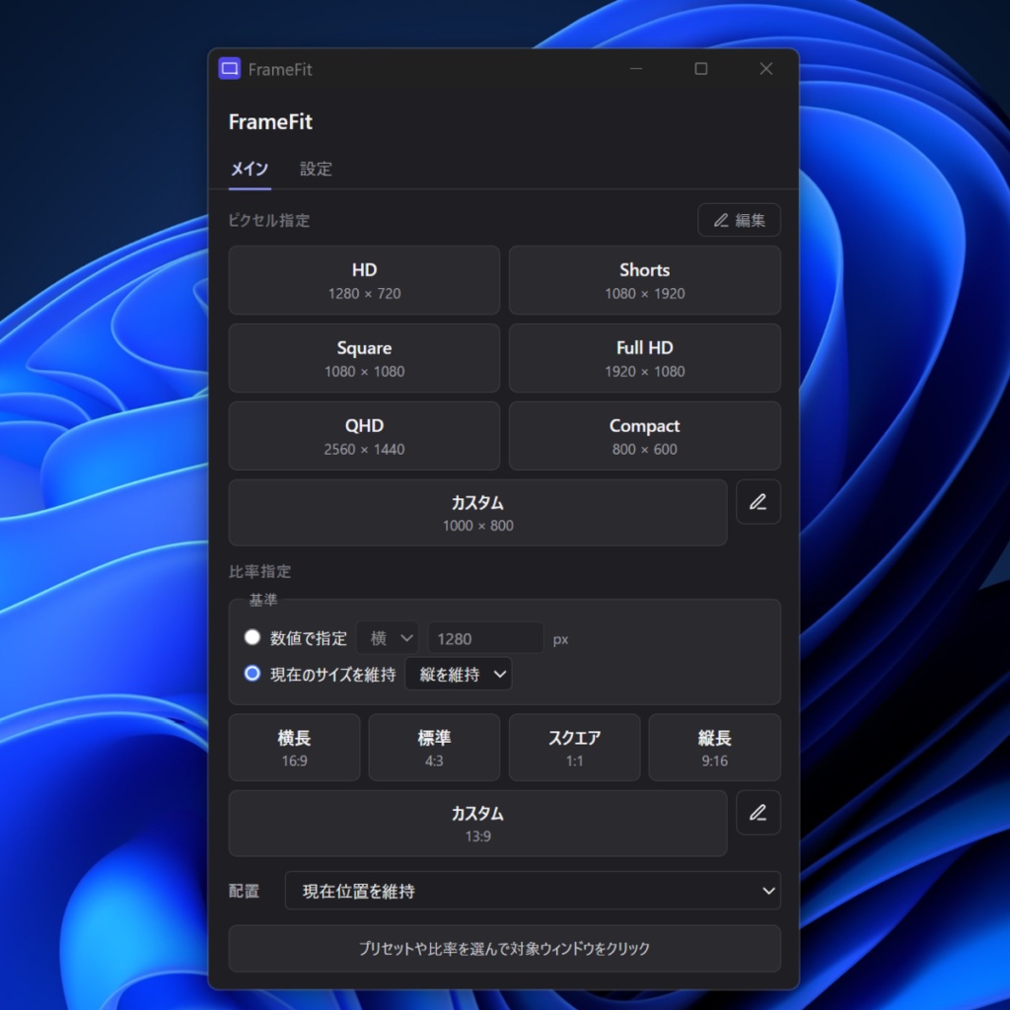Viewport: 1010px width, 1010px height.
Task: Open the 配置 現在位置を維持 dropdown
Action: (x=533, y=891)
